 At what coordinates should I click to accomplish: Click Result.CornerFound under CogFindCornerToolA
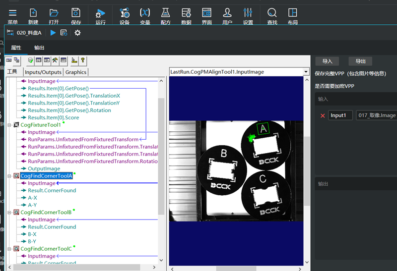pos(52,190)
